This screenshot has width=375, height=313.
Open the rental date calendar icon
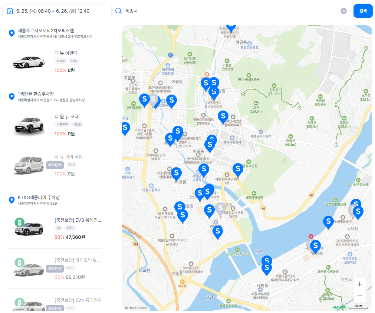[x=10, y=11]
